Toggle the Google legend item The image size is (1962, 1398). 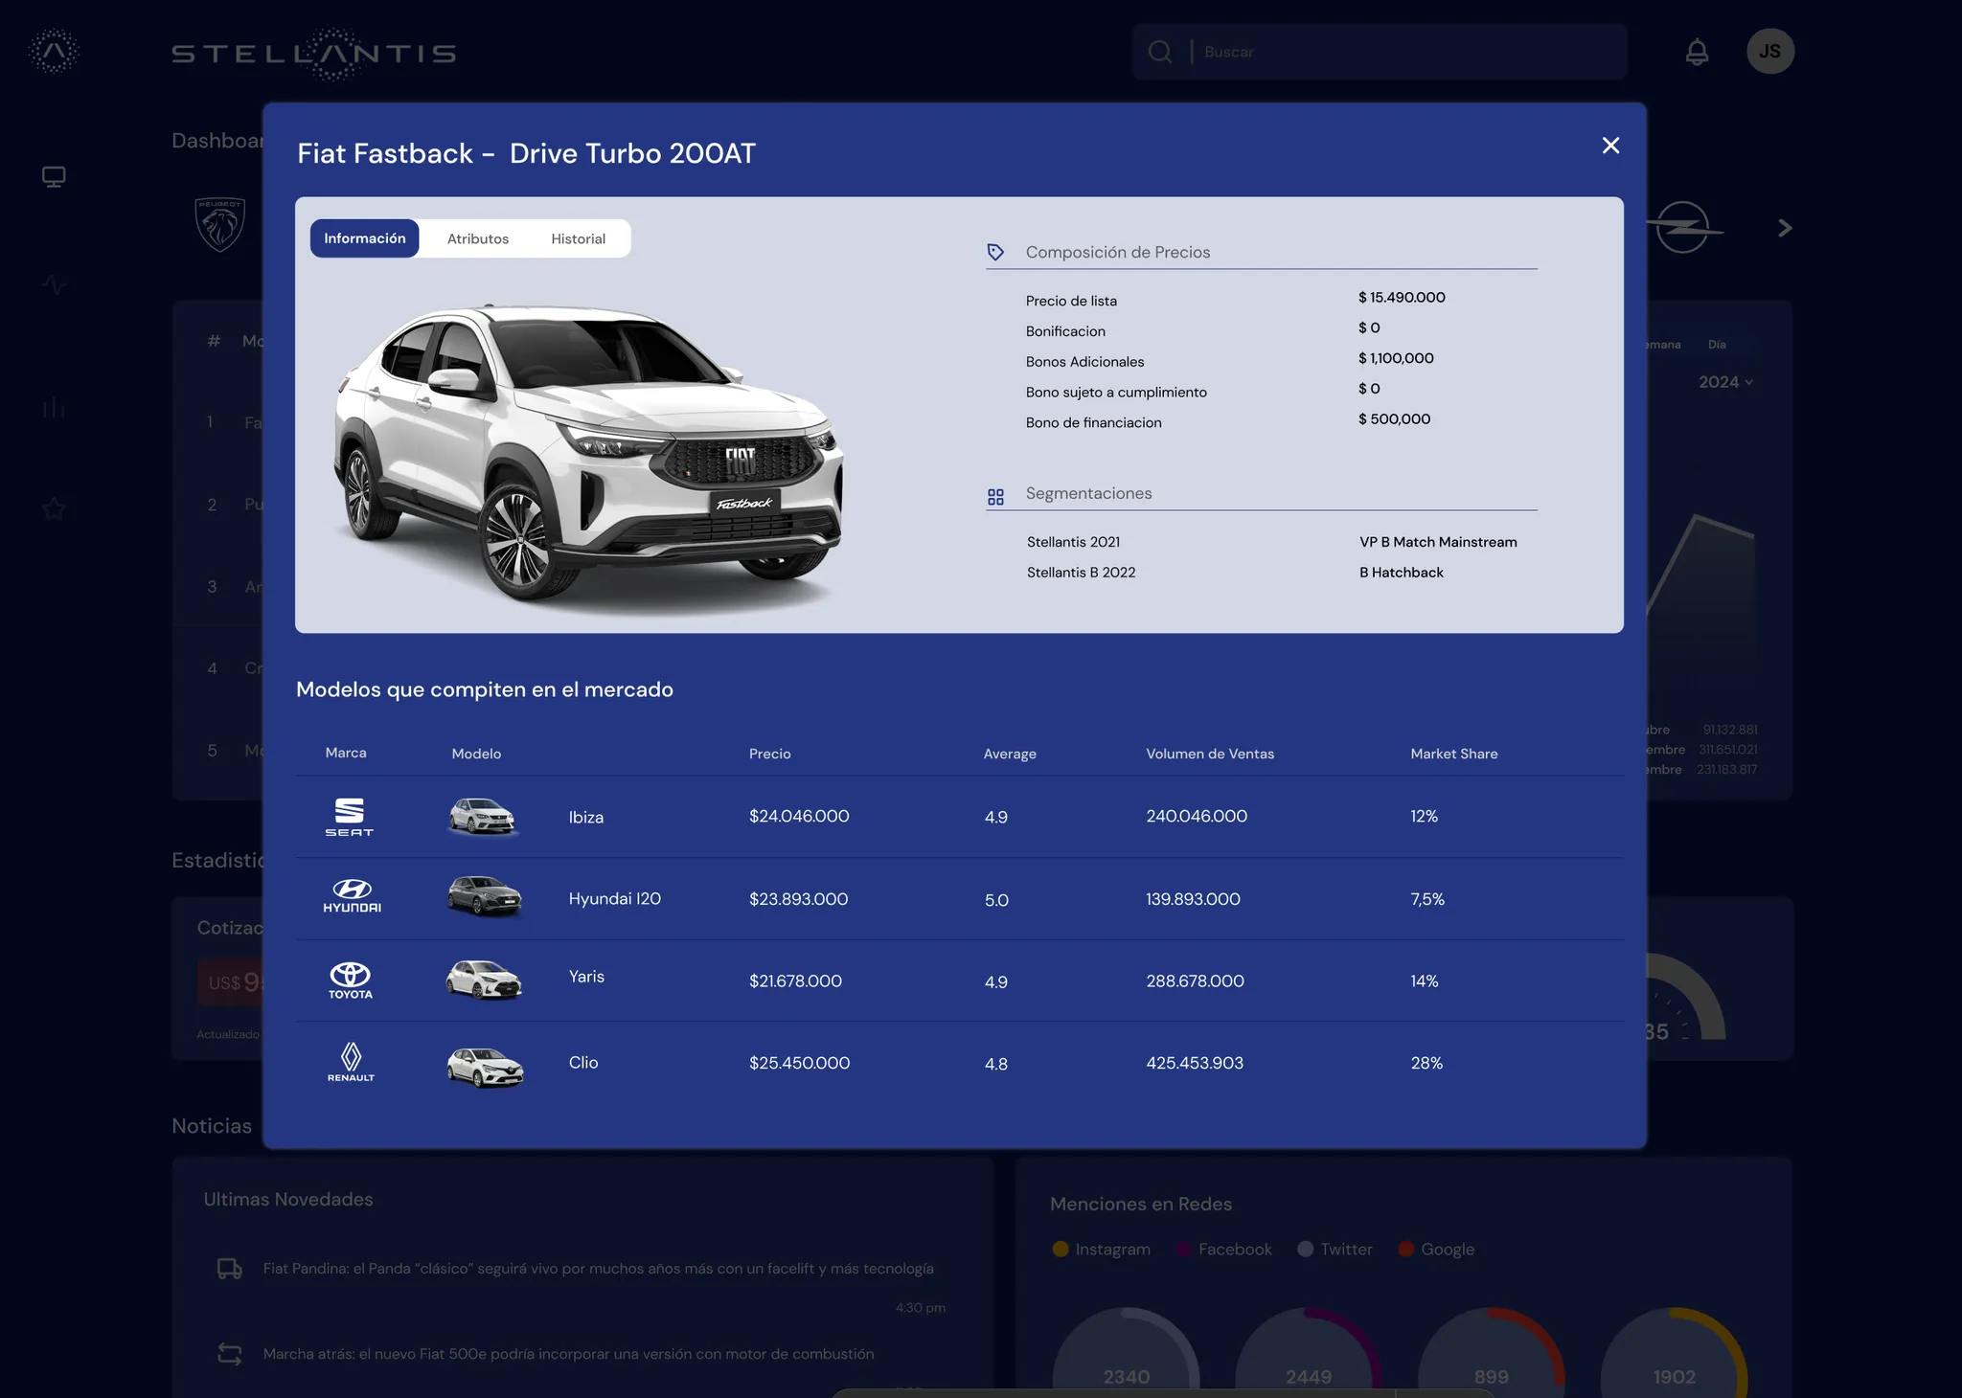pos(1436,1250)
